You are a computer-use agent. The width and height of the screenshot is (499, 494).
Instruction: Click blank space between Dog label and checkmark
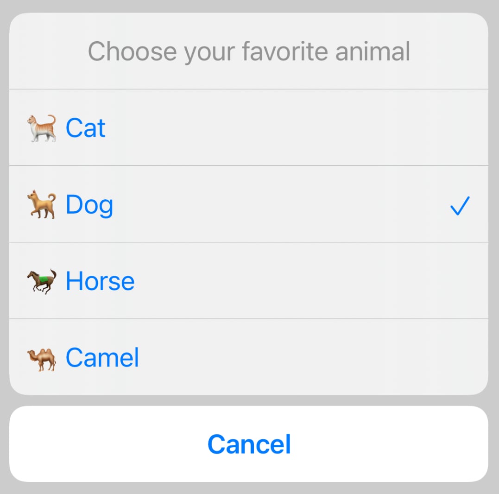278,205
